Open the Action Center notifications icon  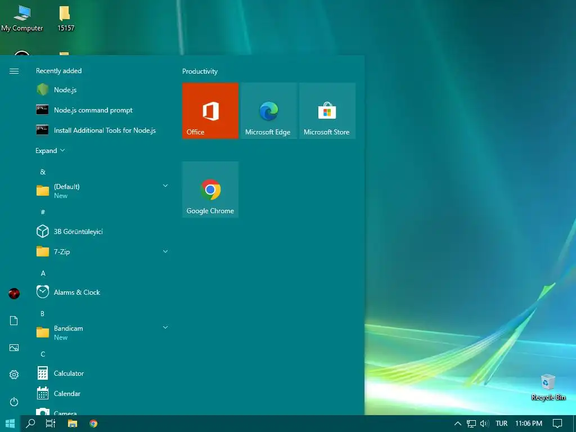[557, 424]
